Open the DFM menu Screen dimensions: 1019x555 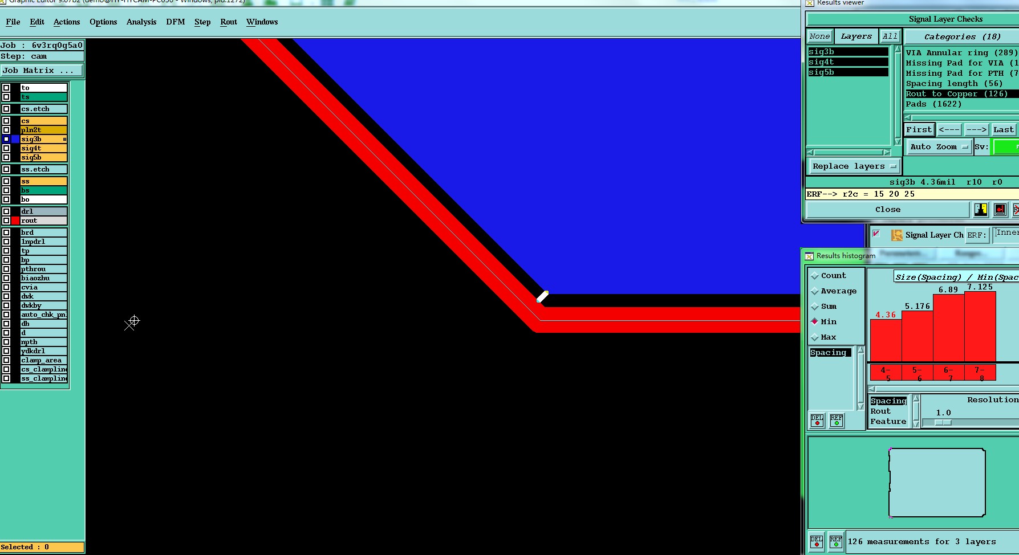176,22
